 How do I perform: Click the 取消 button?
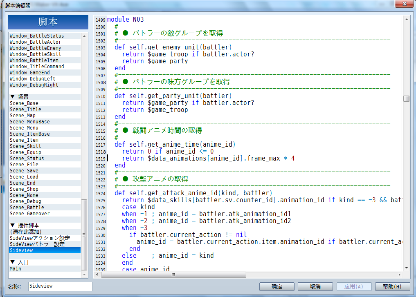point(315,286)
